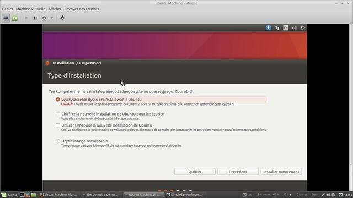The width and height of the screenshot is (353, 198).
Task: Enable 'Chiffrer la nouvelle installation' checkbox
Action: pos(58,114)
